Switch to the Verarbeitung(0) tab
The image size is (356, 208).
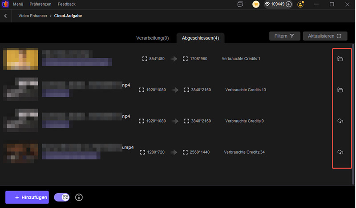(x=152, y=38)
